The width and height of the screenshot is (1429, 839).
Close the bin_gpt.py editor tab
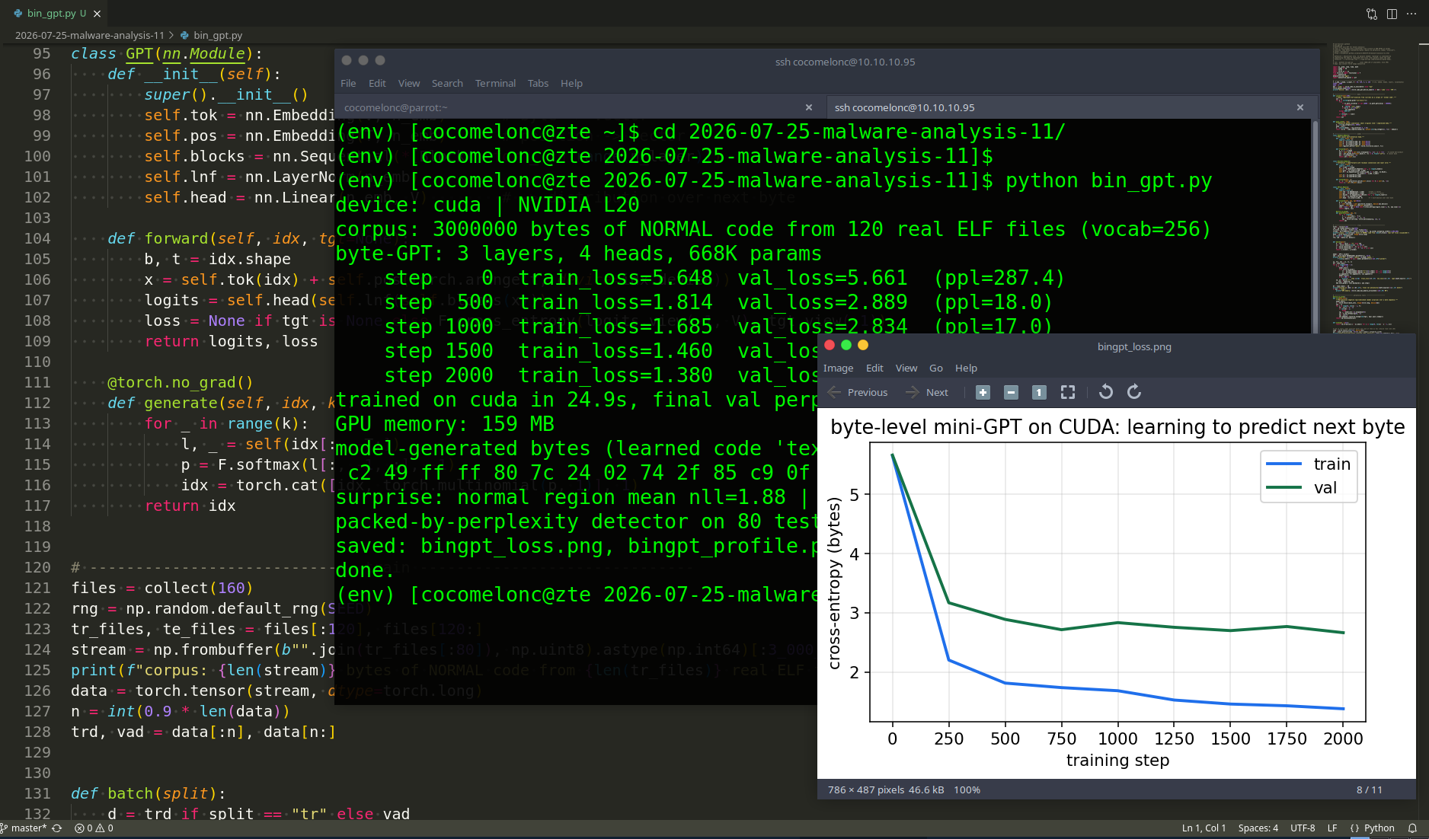coord(98,14)
